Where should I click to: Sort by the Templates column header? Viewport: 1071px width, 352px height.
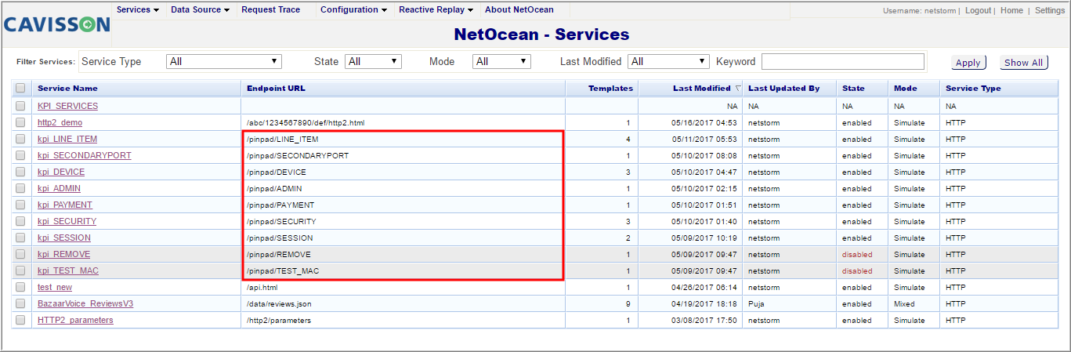click(610, 89)
